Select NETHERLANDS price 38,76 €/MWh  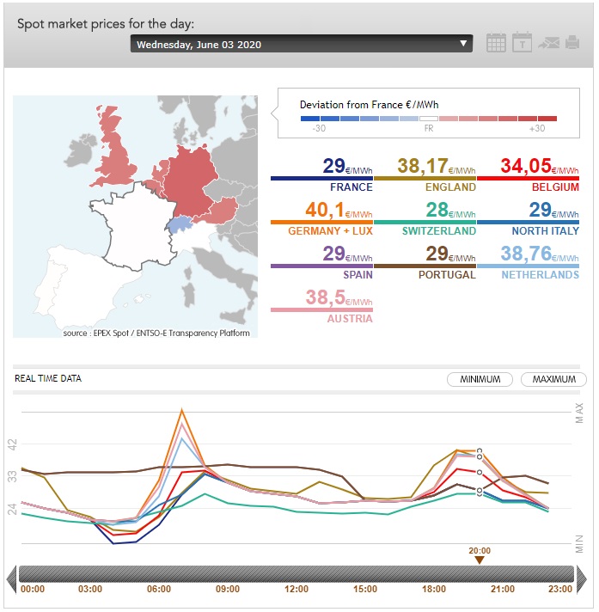click(x=528, y=262)
